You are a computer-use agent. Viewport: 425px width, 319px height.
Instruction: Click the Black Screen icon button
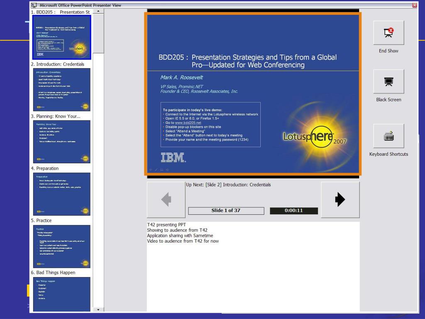coord(388,81)
